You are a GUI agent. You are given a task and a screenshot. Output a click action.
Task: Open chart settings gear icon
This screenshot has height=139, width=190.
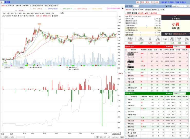[x=62, y=13]
